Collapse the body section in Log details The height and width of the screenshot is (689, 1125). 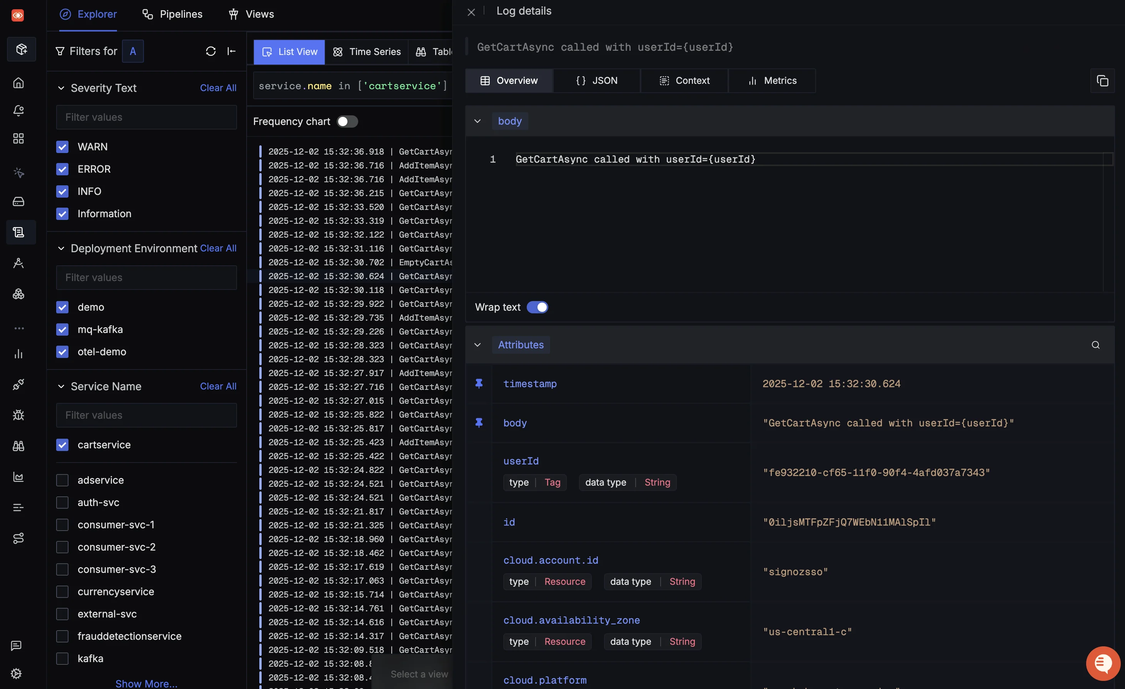pyautogui.click(x=477, y=121)
